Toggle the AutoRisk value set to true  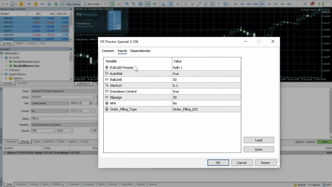tap(206, 74)
